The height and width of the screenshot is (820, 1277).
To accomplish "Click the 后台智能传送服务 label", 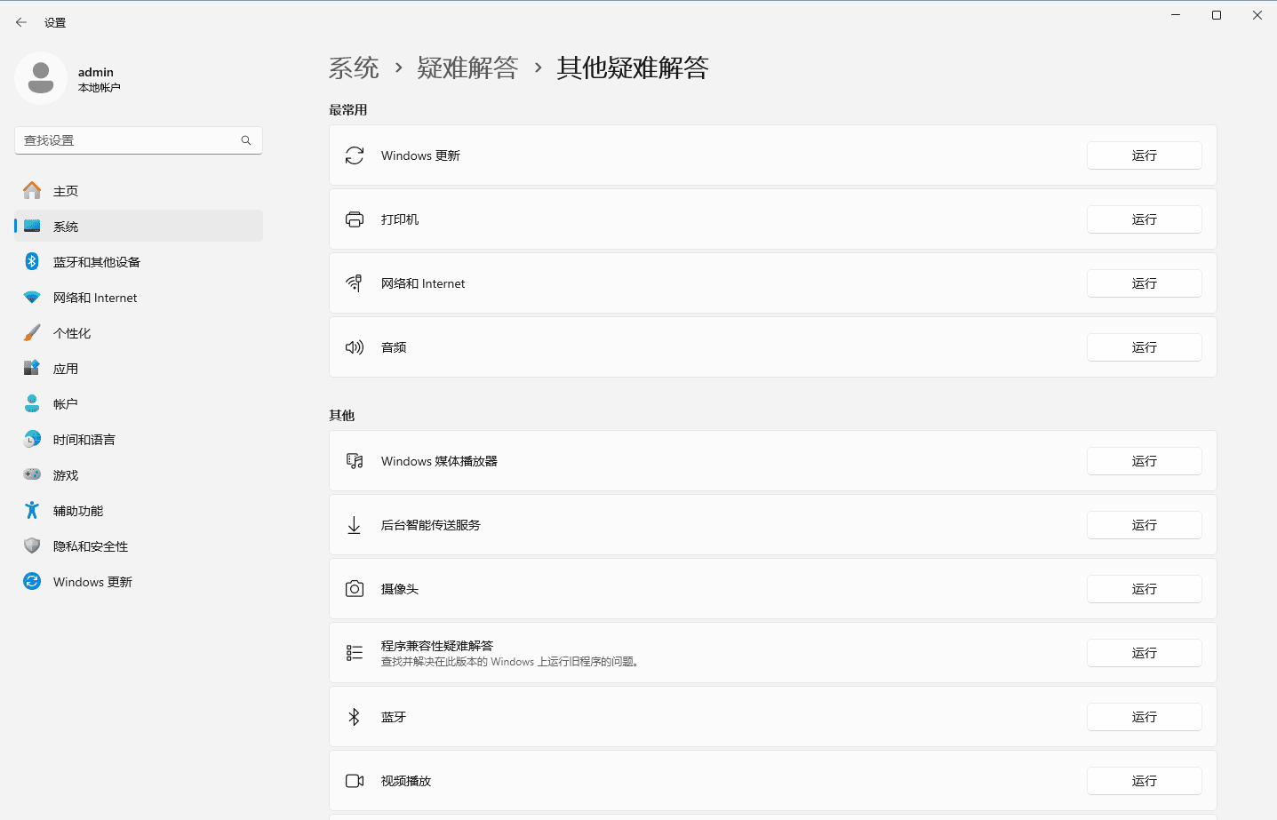I will 431,525.
